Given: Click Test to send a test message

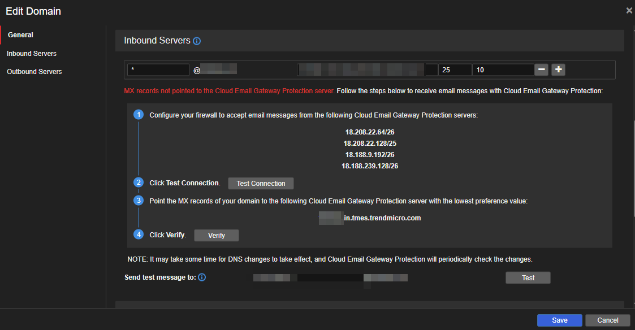Looking at the screenshot, I should coord(528,277).
